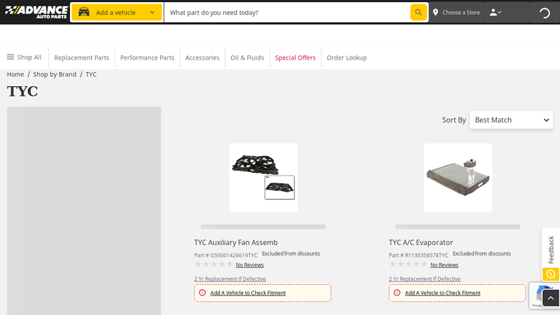Click the car icon in vehicle selector

pyautogui.click(x=84, y=13)
